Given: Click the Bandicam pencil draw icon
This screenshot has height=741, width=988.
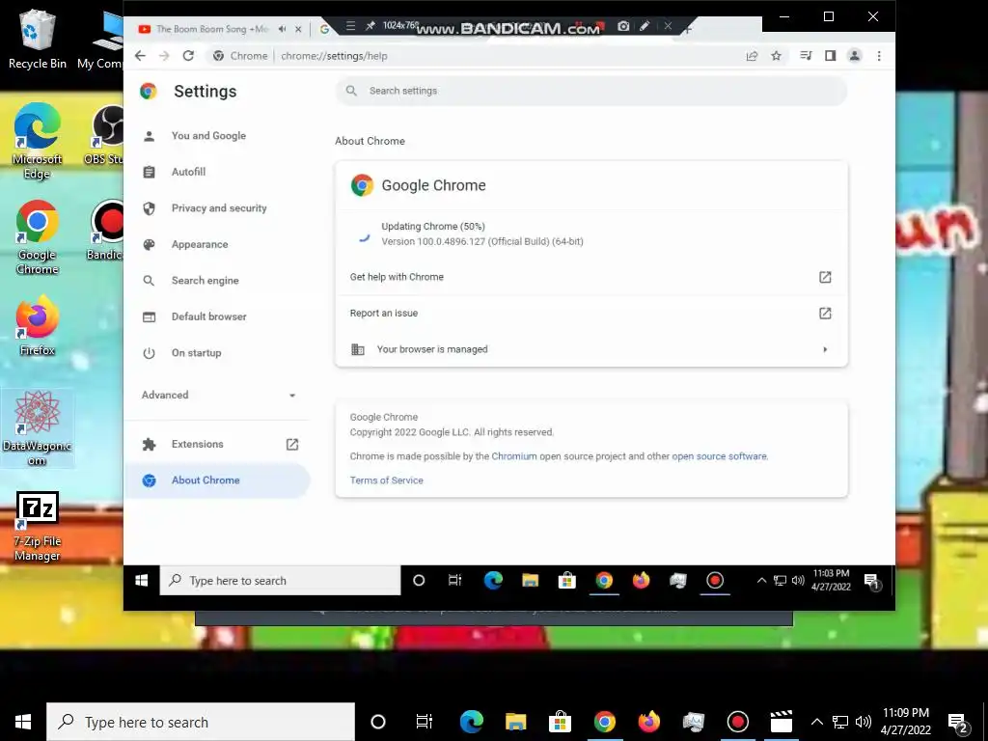Looking at the screenshot, I should [x=645, y=26].
